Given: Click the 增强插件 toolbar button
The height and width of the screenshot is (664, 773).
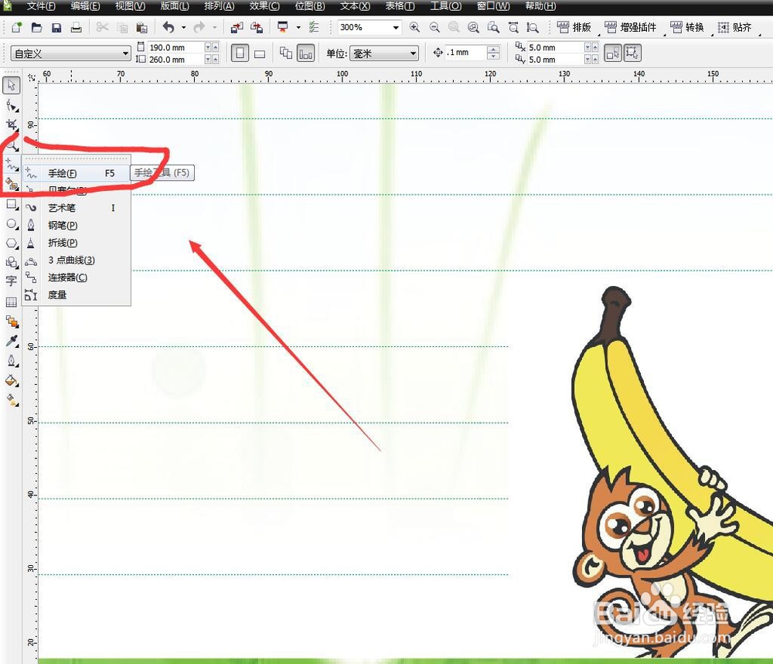Looking at the screenshot, I should tap(630, 27).
